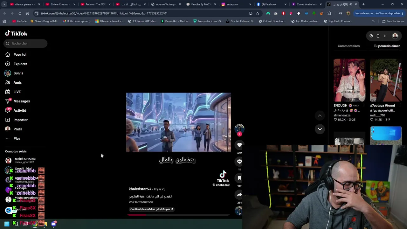407x229 pixels.
Task: Open Chrome extensions puzzle icon
Action: point(329,13)
